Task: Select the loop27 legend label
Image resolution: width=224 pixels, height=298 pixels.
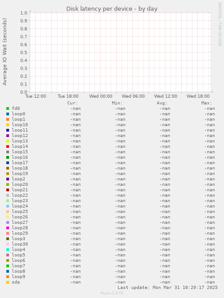Action: 20,222
